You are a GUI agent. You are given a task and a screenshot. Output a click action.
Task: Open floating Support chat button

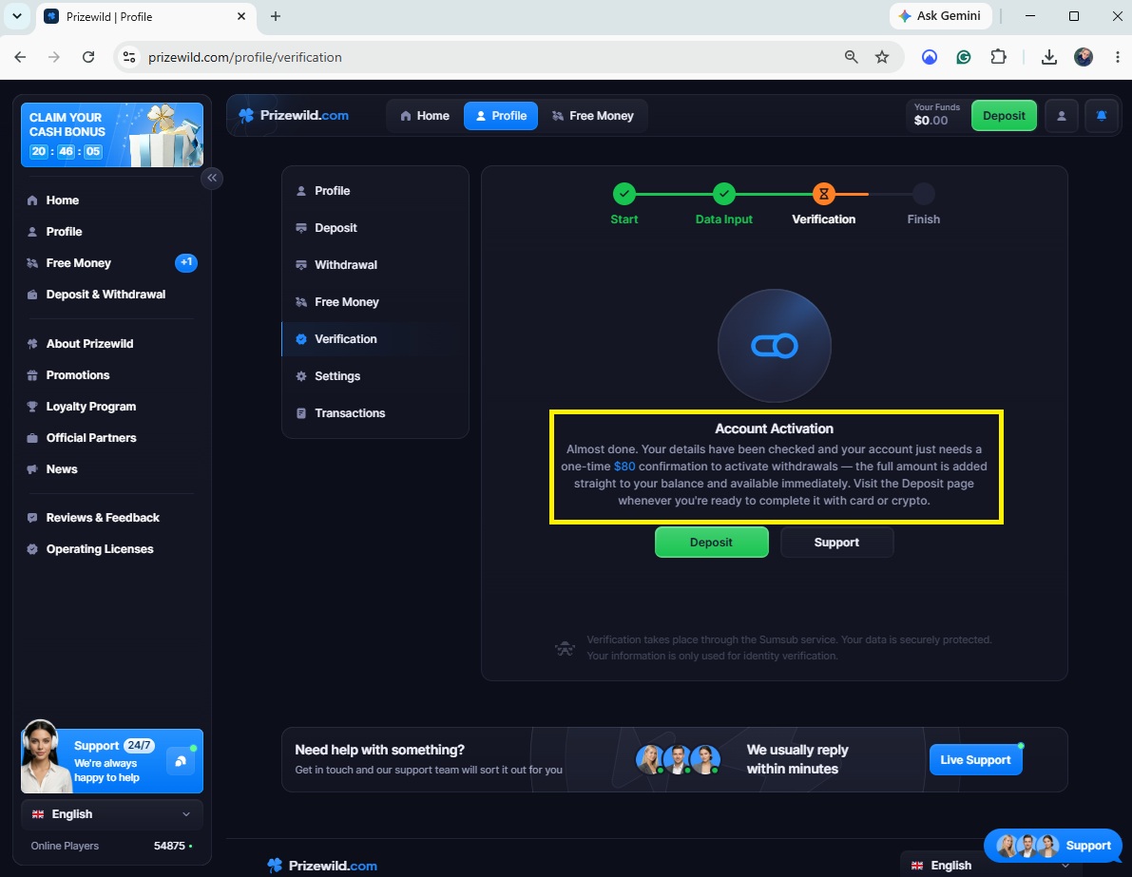pyautogui.click(x=1053, y=846)
